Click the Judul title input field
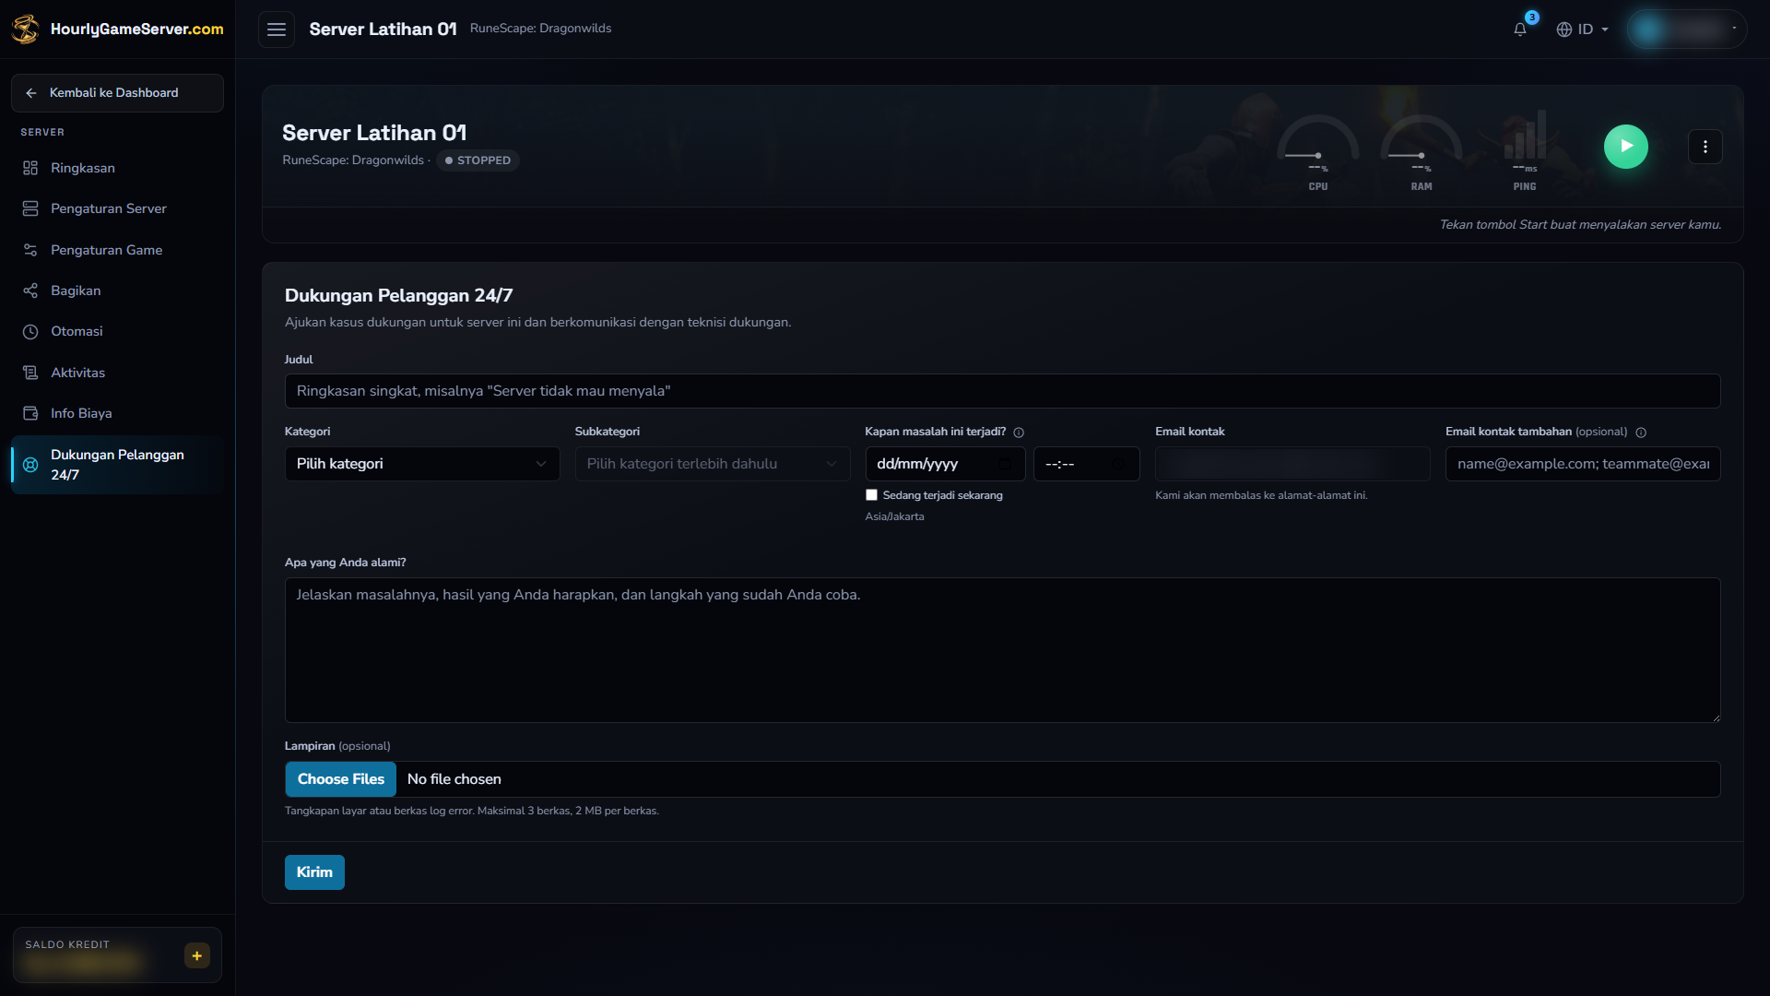 coord(1002,391)
